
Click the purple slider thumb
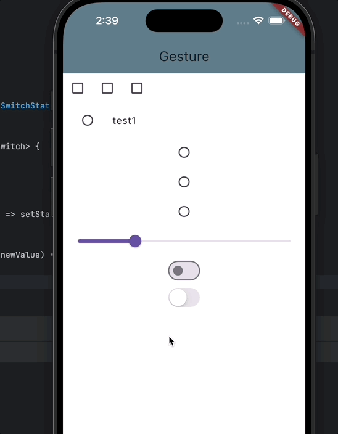pos(135,241)
